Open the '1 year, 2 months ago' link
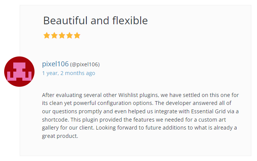 pyautogui.click(x=69, y=73)
